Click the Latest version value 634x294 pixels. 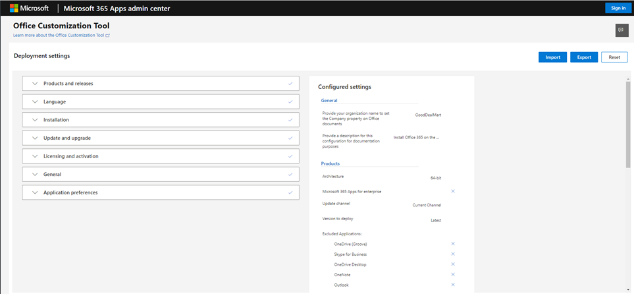[x=436, y=221]
